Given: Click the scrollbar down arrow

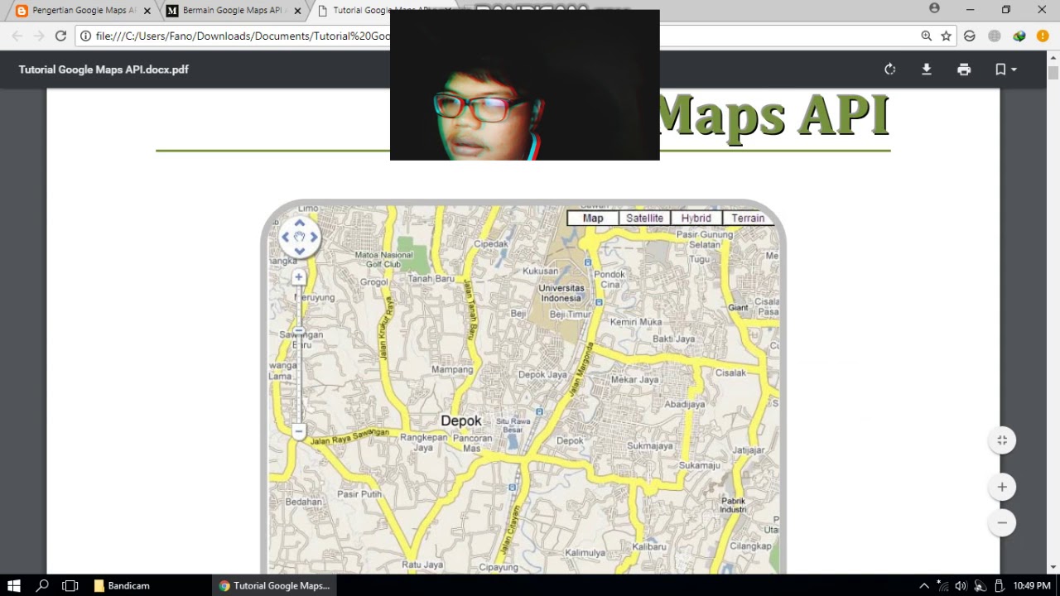Looking at the screenshot, I should pyautogui.click(x=1053, y=567).
